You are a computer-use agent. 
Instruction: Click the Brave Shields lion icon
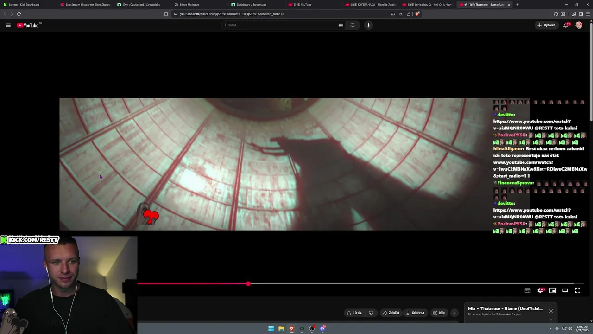(417, 14)
